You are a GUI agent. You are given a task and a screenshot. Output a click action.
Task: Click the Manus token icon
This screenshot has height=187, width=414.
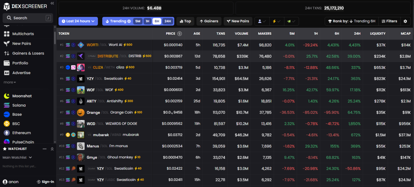point(80,146)
